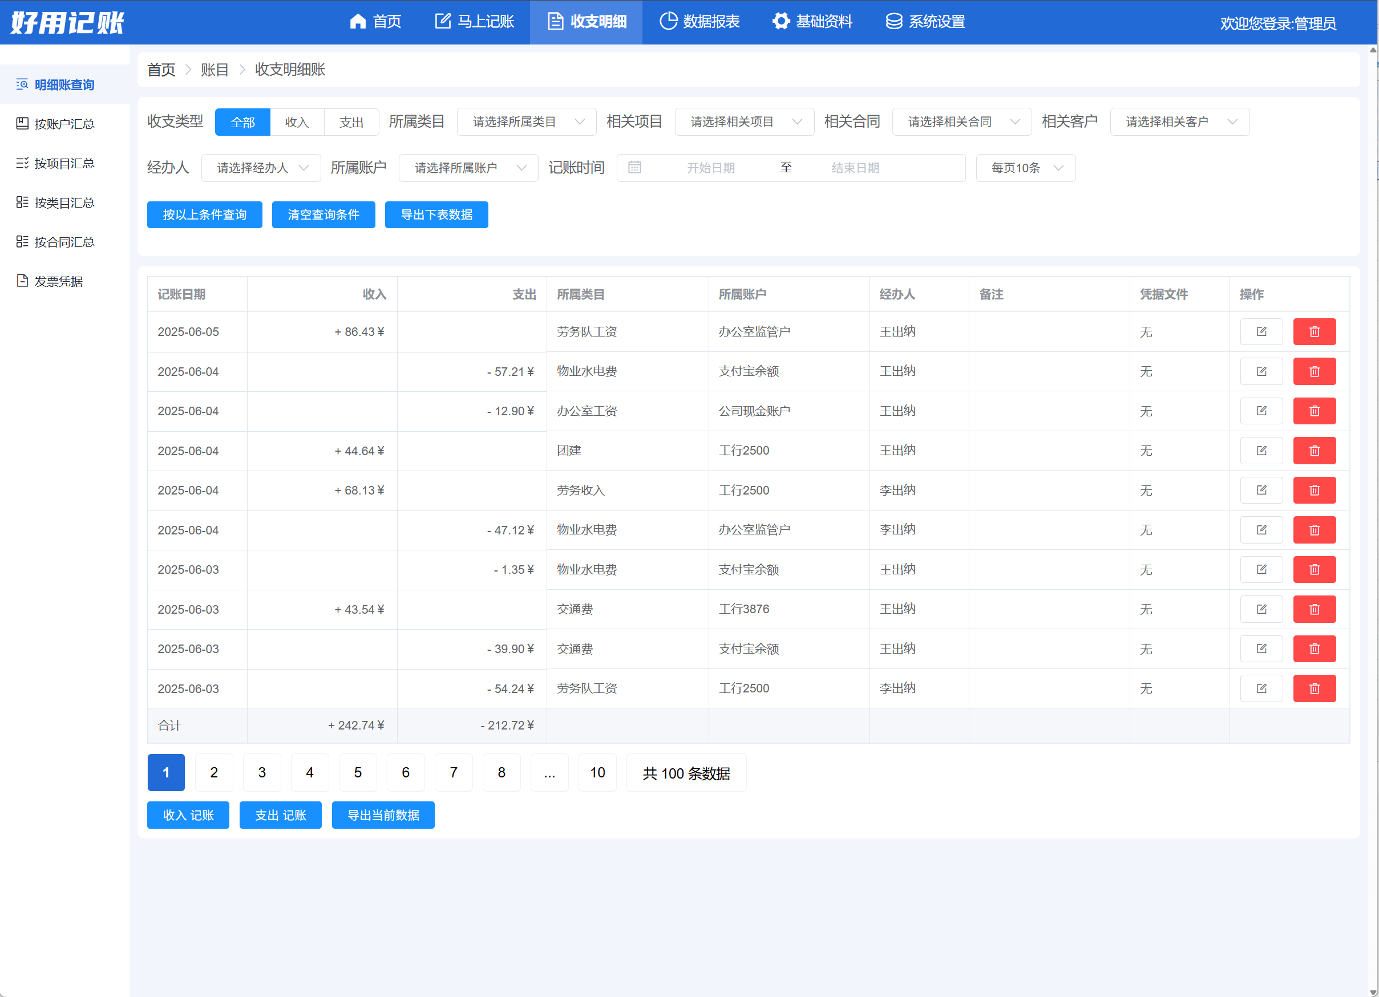Open the 经办人 dropdown
The width and height of the screenshot is (1379, 997).
(261, 168)
